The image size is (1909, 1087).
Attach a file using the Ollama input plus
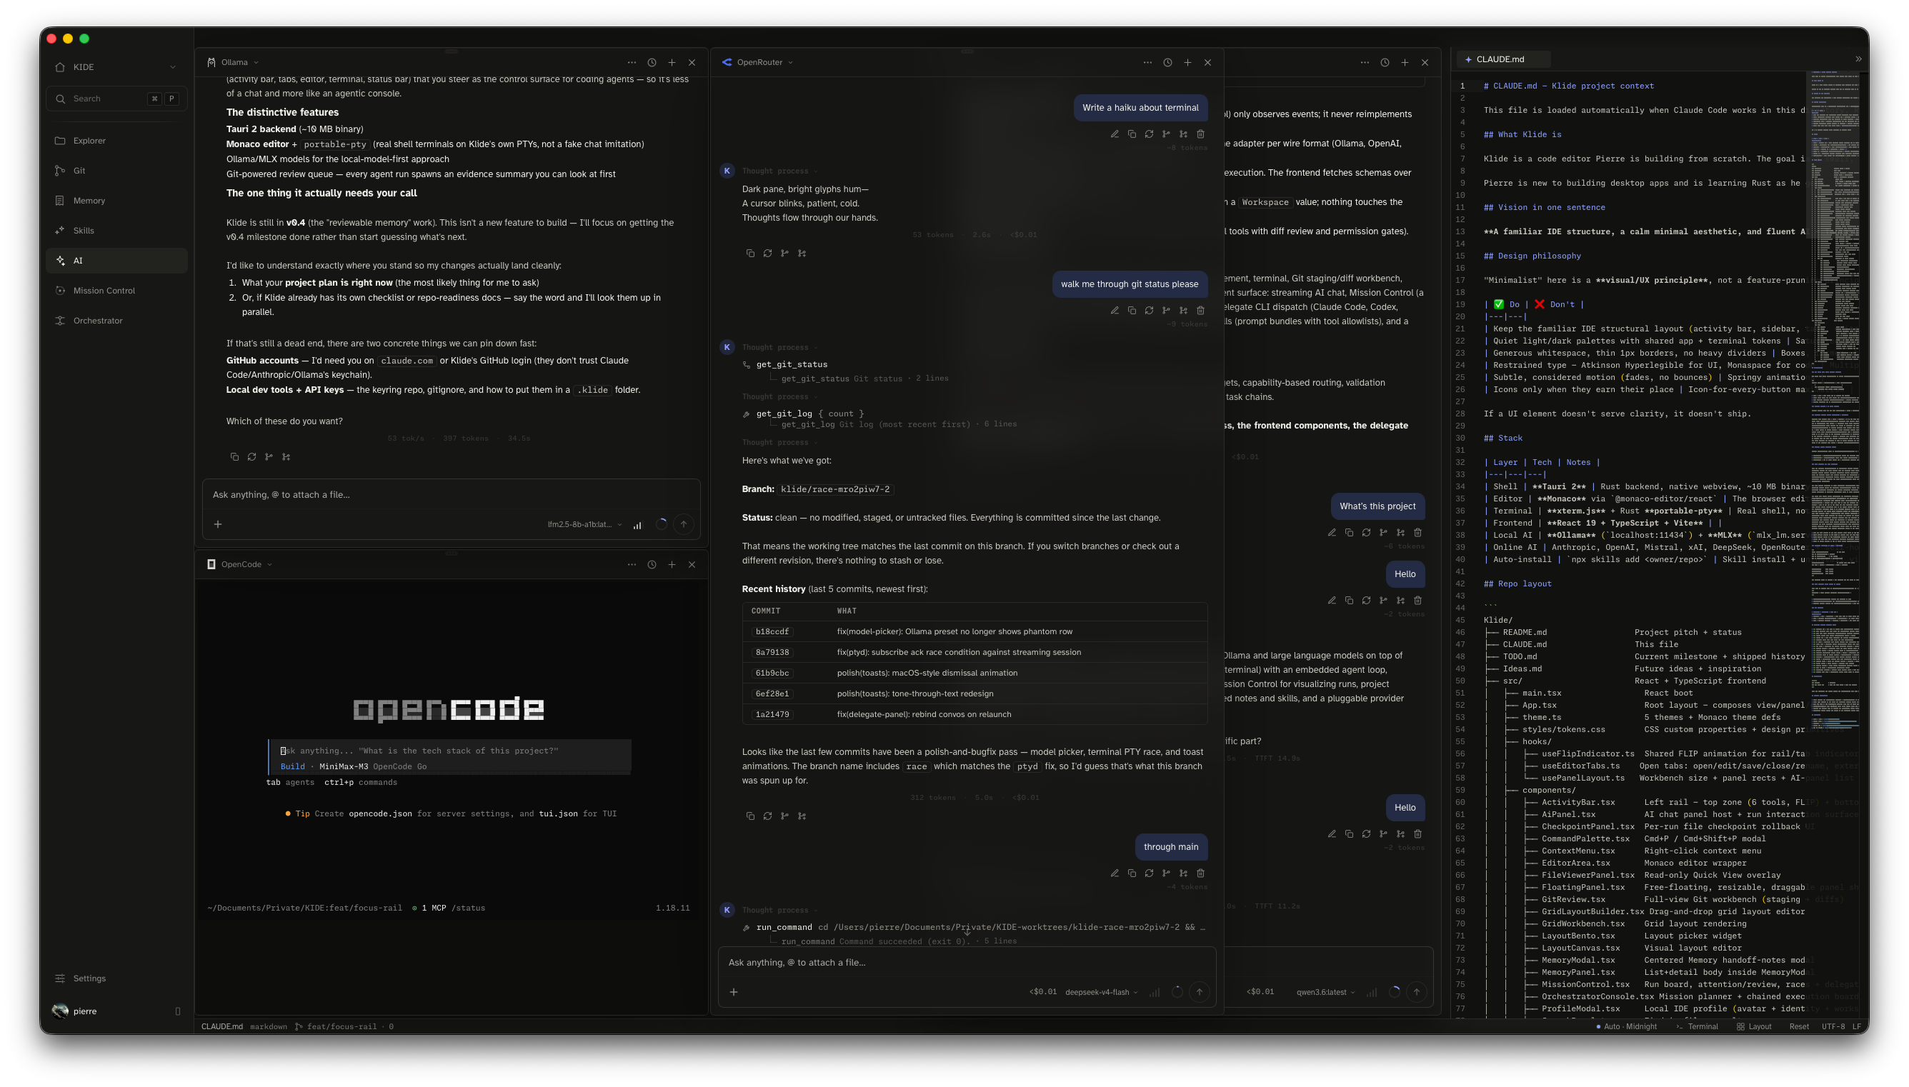(x=218, y=524)
